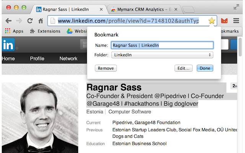
Task: Open the red Gmail extension icon
Action: tap(224, 21)
